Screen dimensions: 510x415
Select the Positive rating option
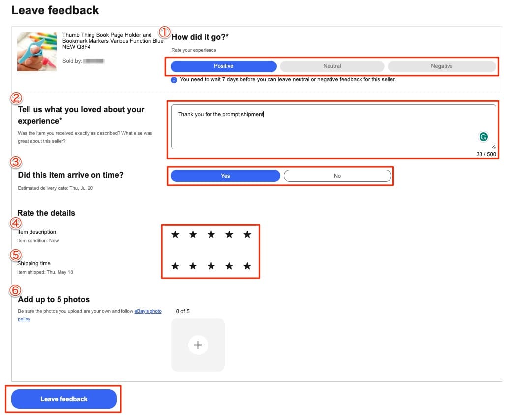click(224, 66)
